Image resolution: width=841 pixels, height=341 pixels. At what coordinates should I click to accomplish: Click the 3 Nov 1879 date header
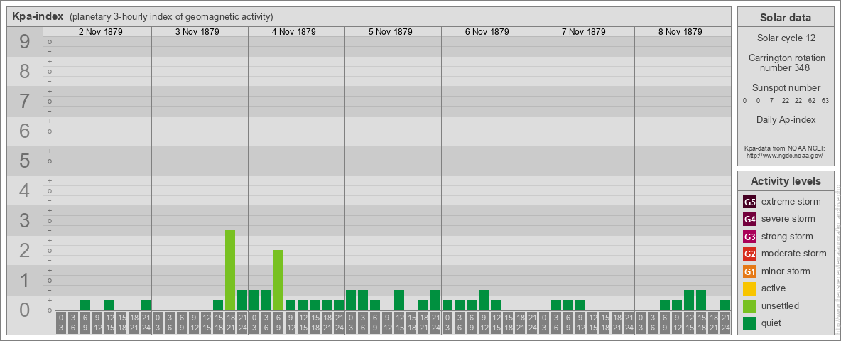click(x=197, y=32)
